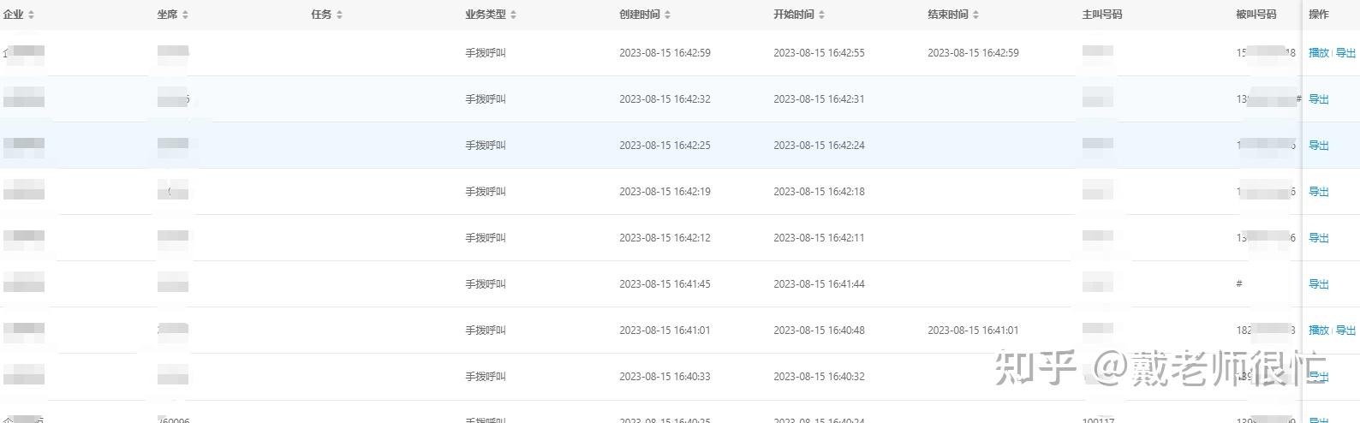Sort the table by 任务 column icon

click(x=340, y=15)
